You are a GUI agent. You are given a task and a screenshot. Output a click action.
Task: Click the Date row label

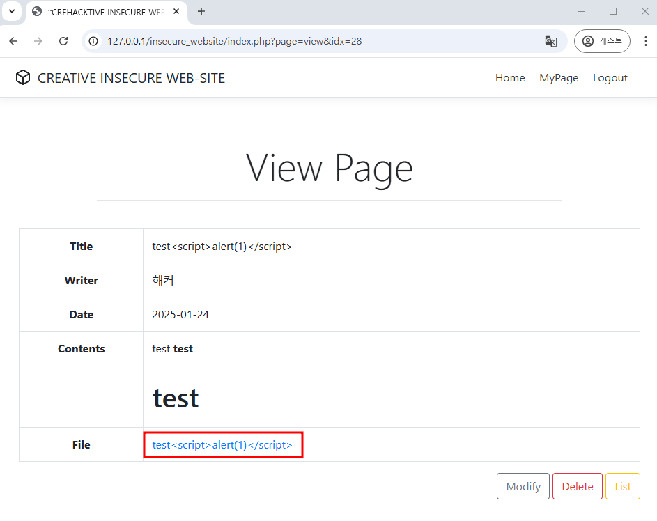[82, 315]
